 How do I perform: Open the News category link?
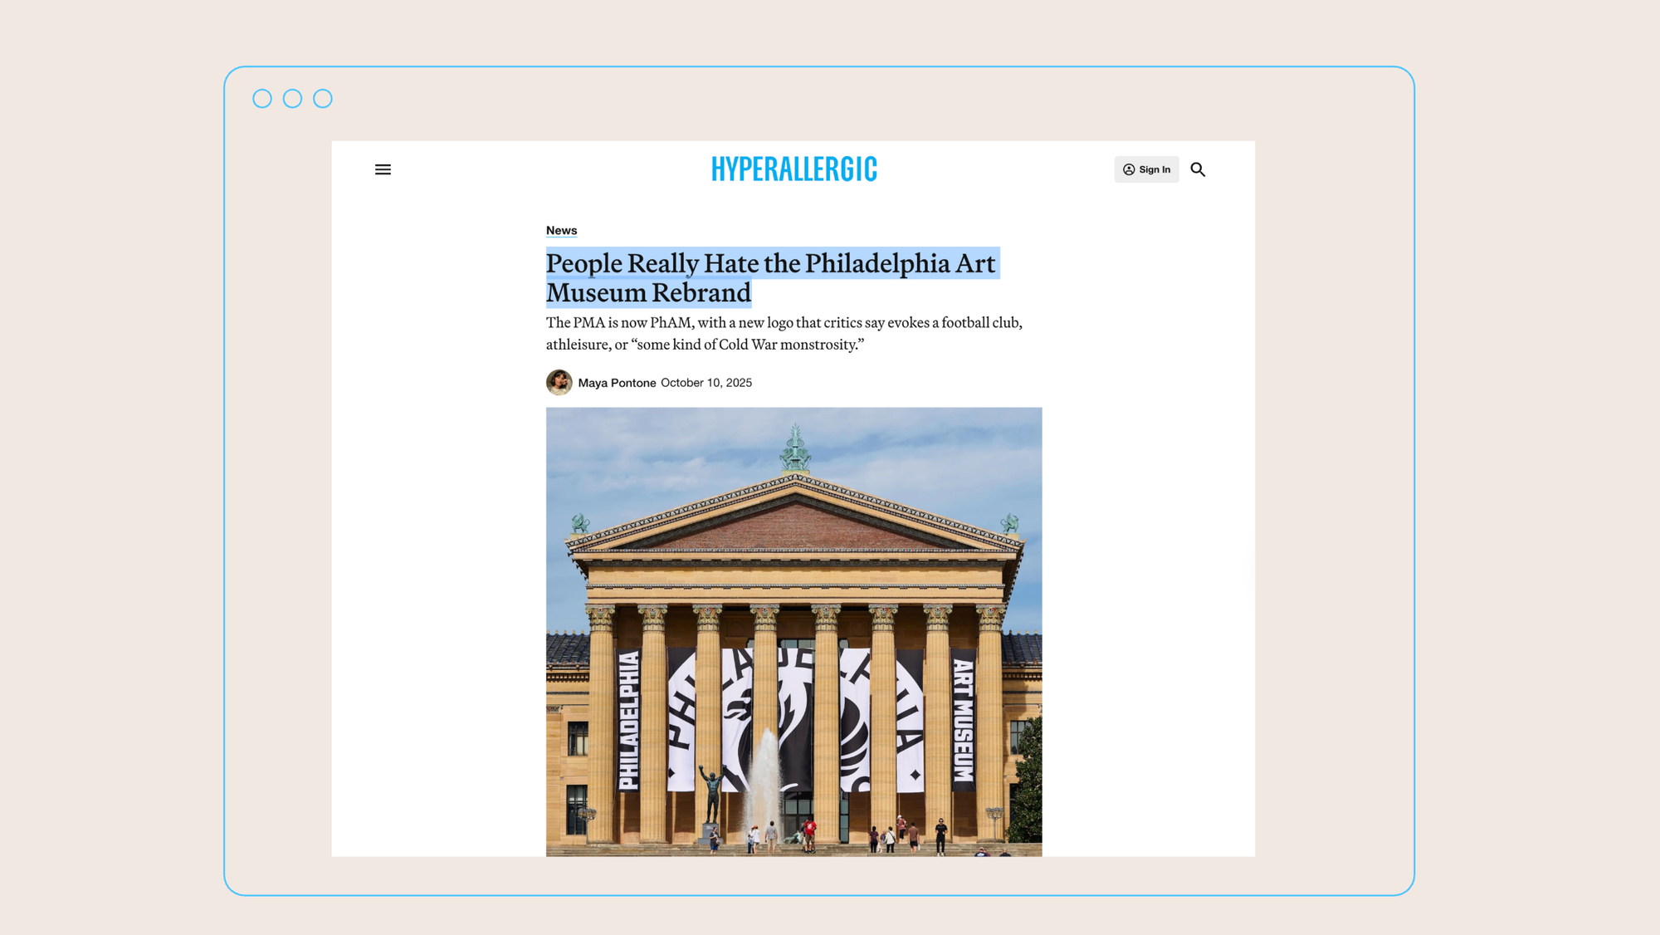coord(561,231)
